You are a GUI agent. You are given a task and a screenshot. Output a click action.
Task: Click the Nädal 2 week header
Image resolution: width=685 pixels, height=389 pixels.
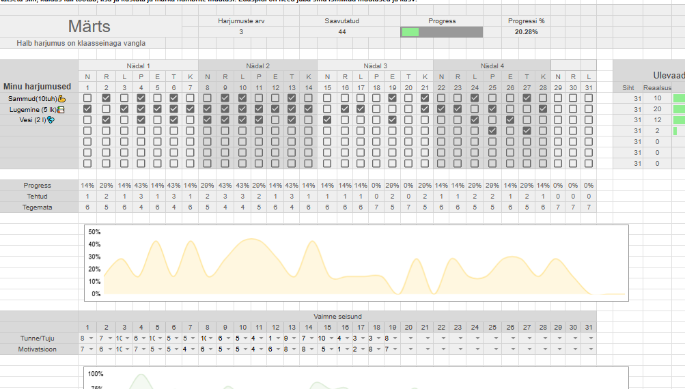(257, 66)
